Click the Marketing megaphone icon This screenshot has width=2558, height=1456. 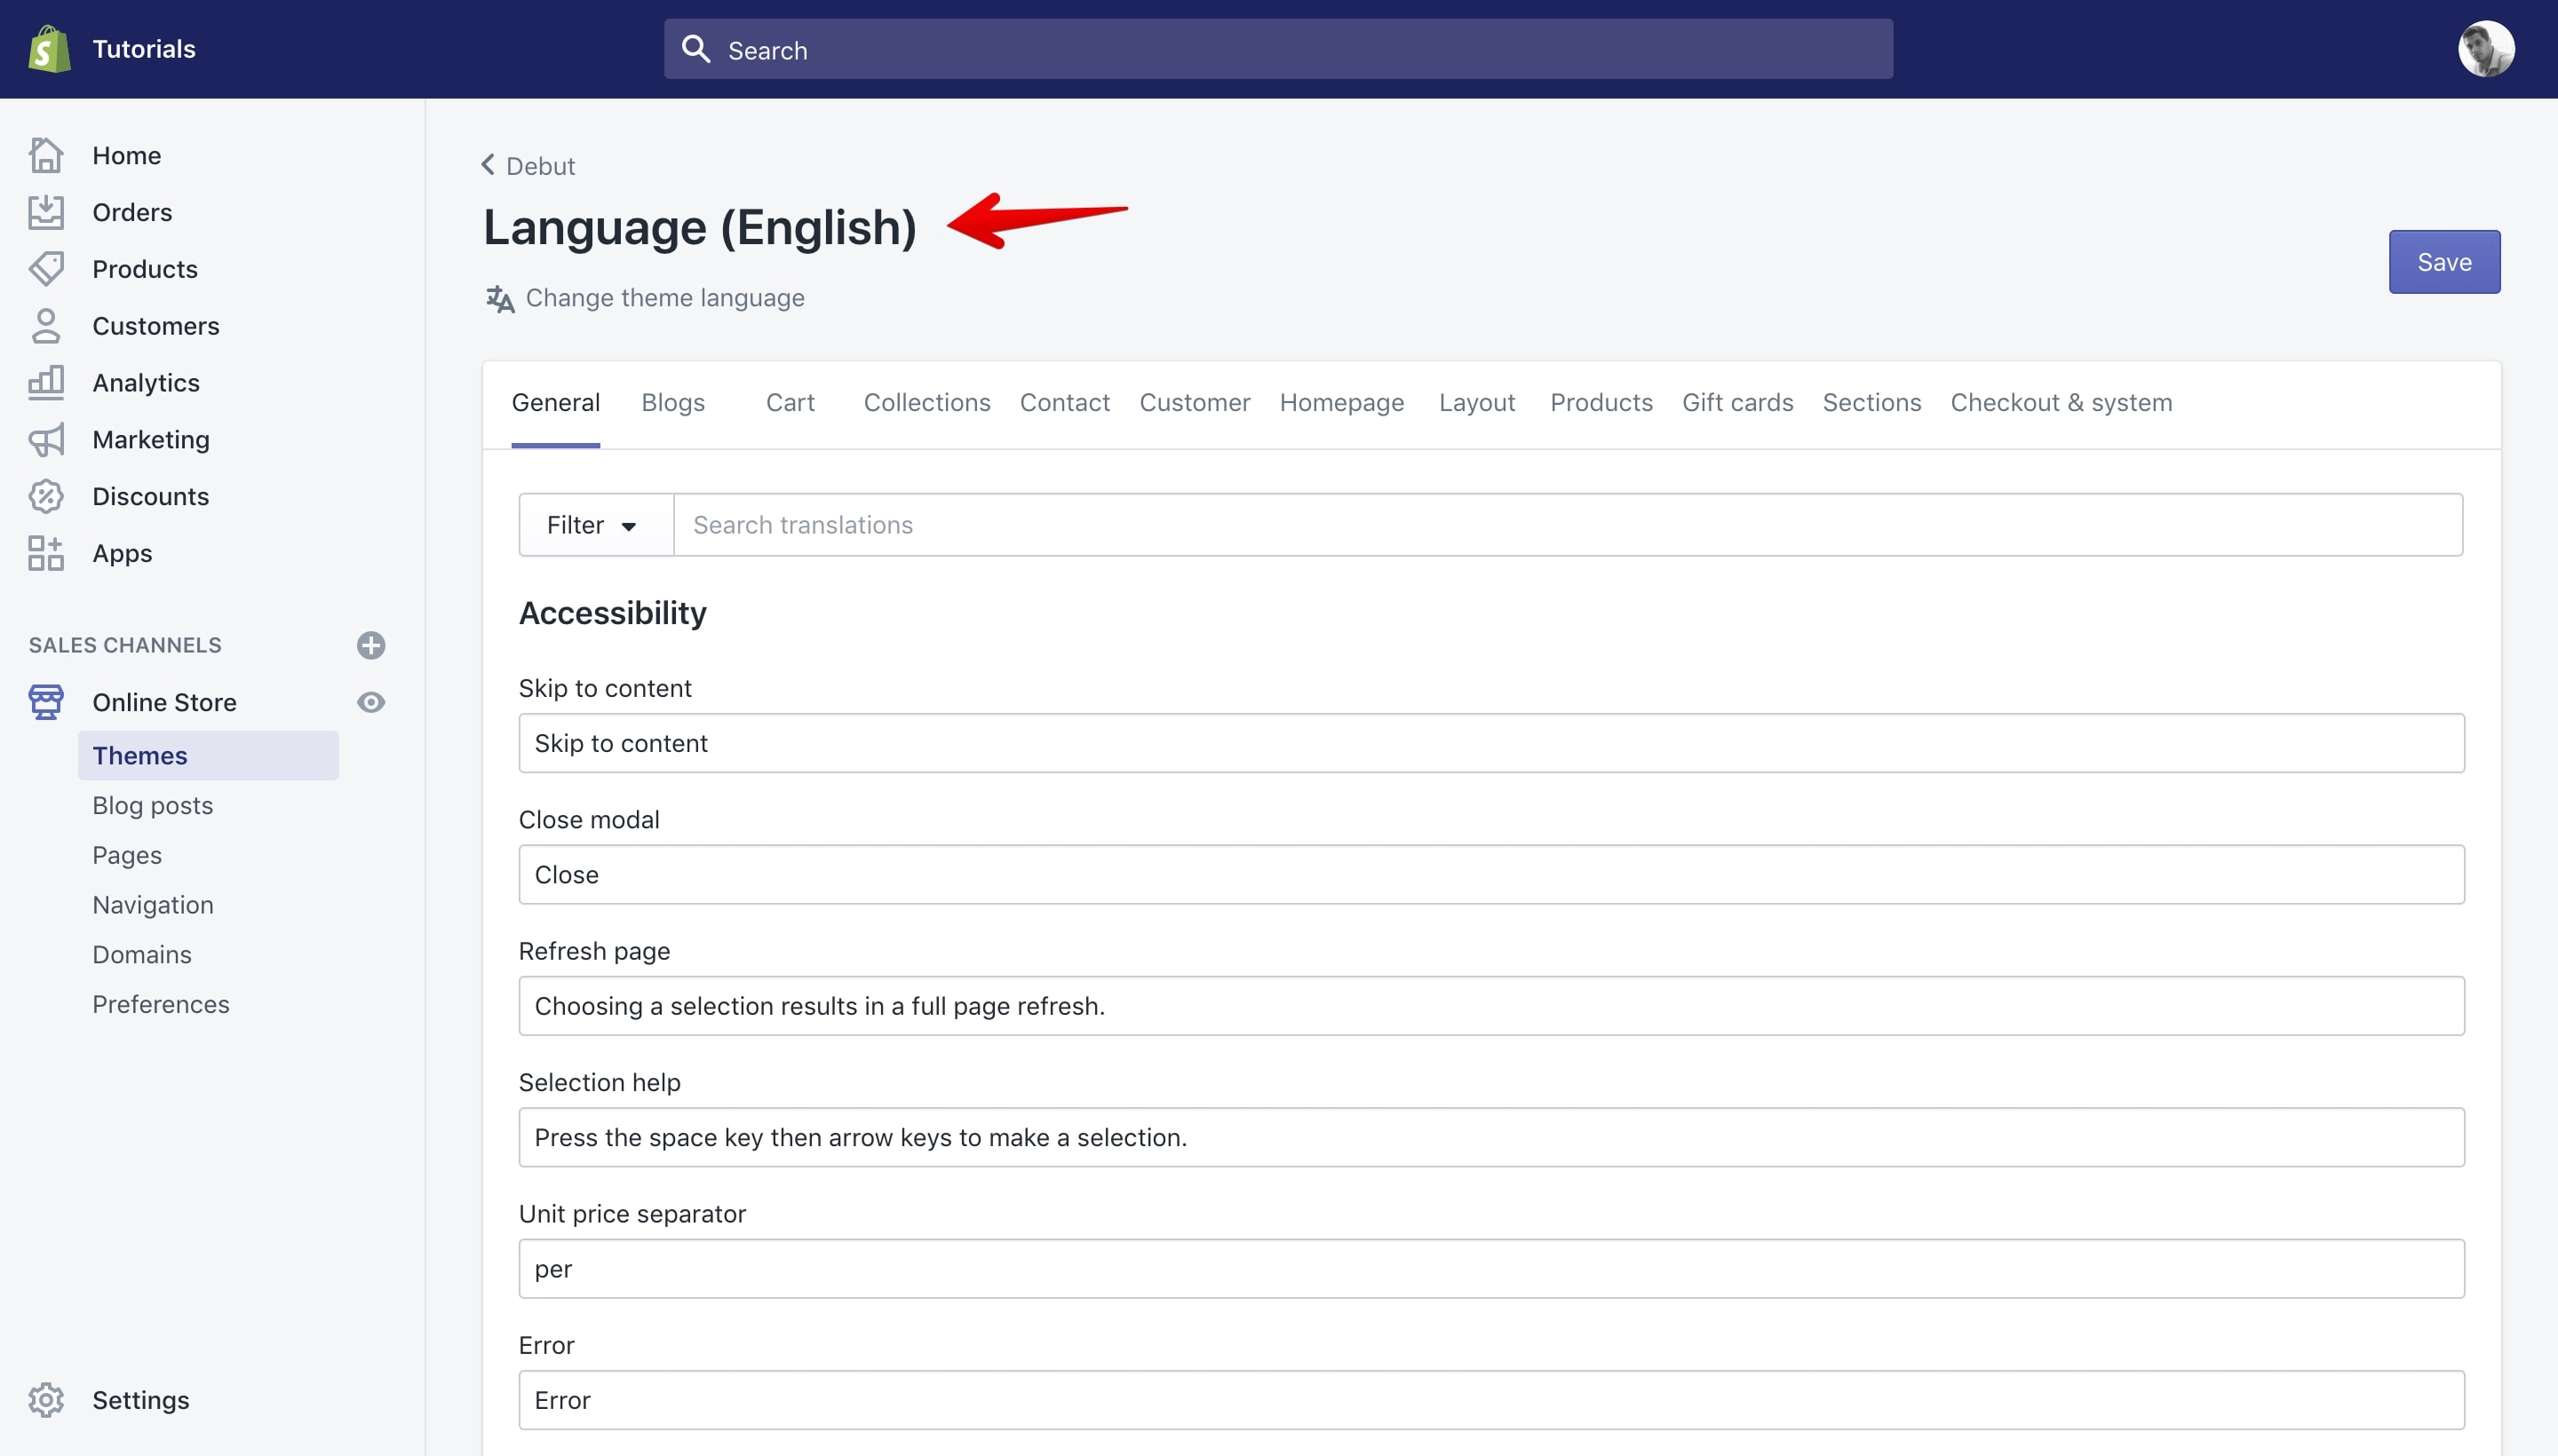(x=46, y=440)
